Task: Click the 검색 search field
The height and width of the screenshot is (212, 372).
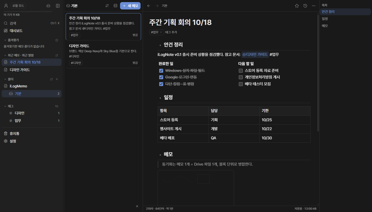Action: point(32,23)
